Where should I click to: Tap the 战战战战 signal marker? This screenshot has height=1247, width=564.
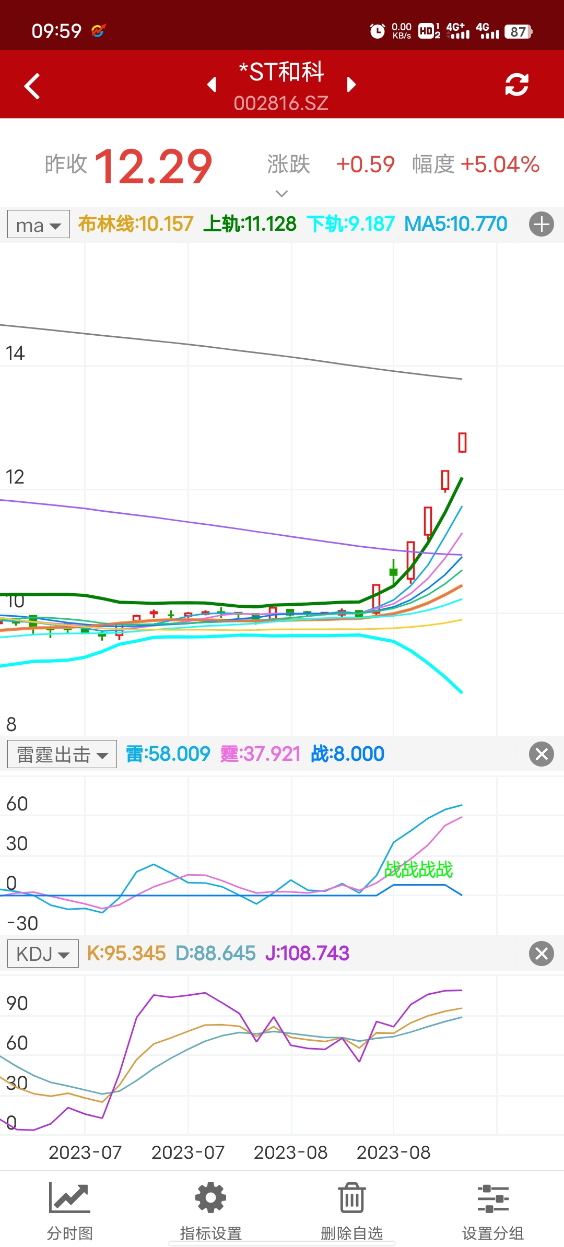418,869
